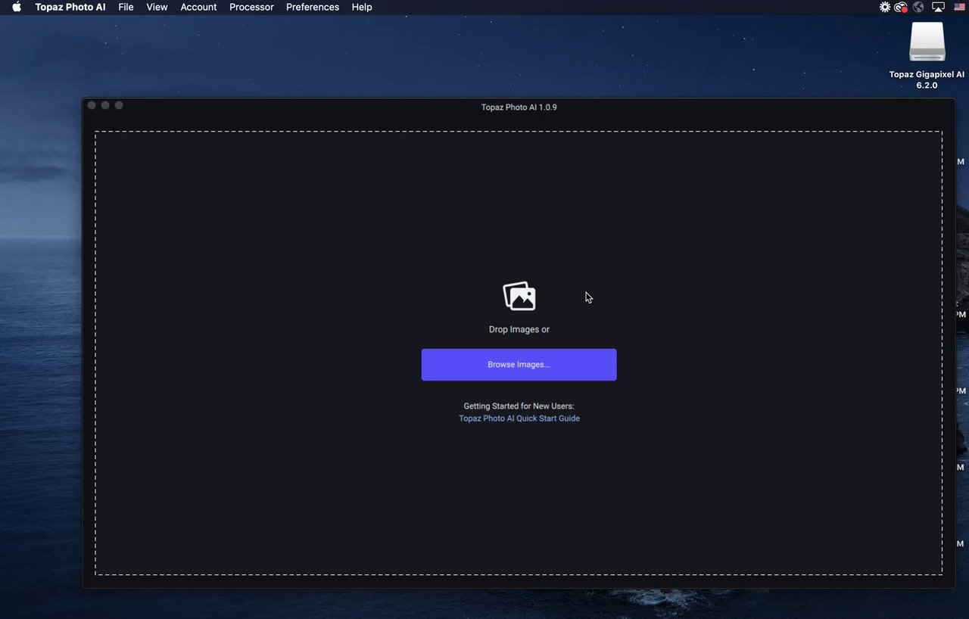Zoom the Topaz Photo AI window
Viewport: 969px width, 619px height.
pos(119,105)
